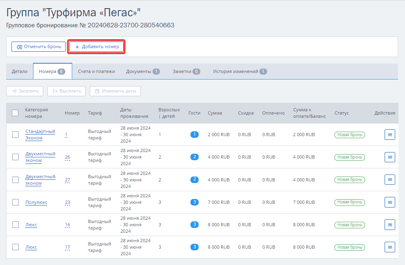Viewport: 405px width, 265px height.
Task: Open action menu for Люкс room 17
Action: click(390, 247)
